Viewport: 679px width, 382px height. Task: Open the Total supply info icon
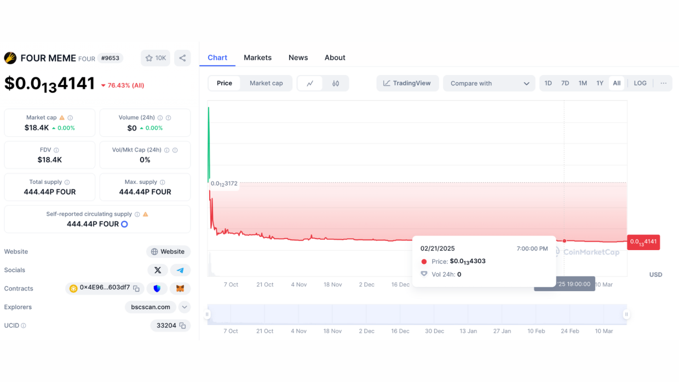click(x=67, y=182)
